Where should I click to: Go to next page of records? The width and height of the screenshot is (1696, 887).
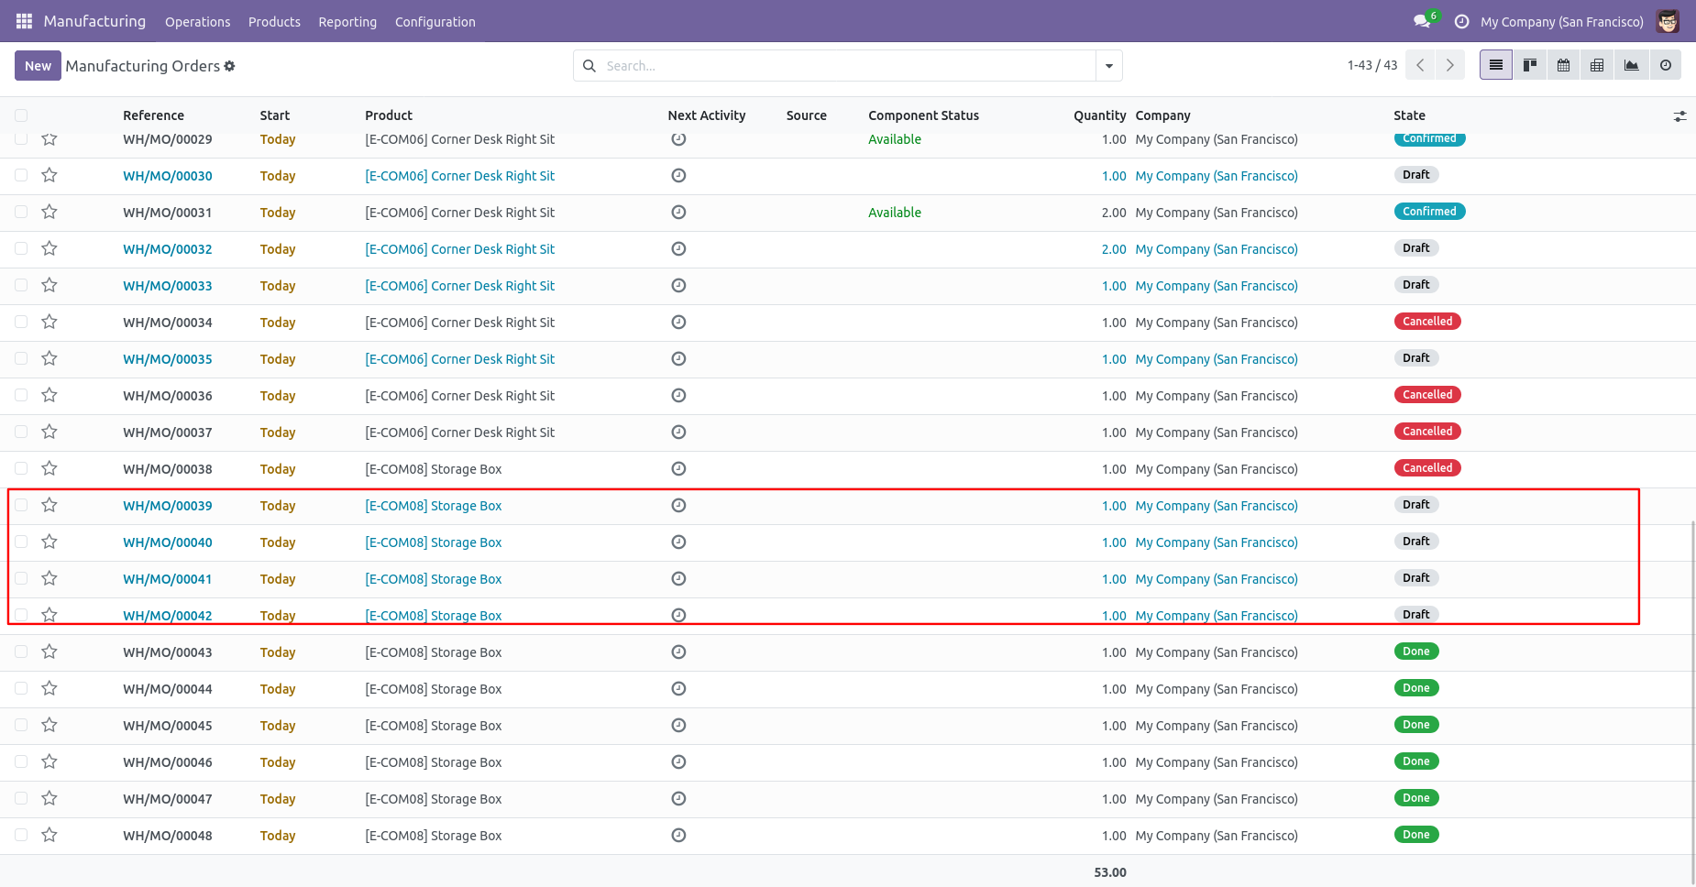coord(1450,65)
